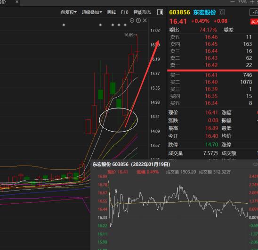Select the 卖三 price 16.44
258x250 pixels.
point(211,51)
